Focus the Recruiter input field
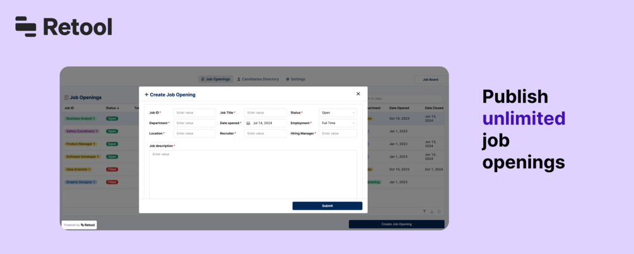 point(265,133)
